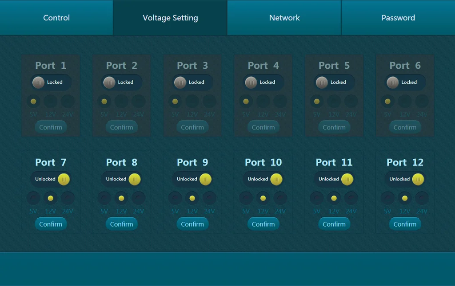455x286 pixels.
Task: Choose 12V for Port 2
Action: tap(121, 101)
